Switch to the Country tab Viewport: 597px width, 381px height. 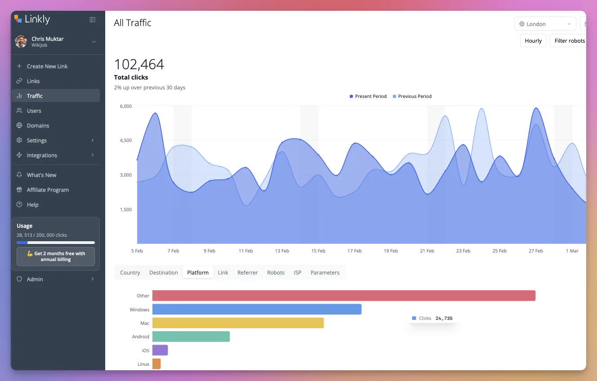[x=130, y=272]
